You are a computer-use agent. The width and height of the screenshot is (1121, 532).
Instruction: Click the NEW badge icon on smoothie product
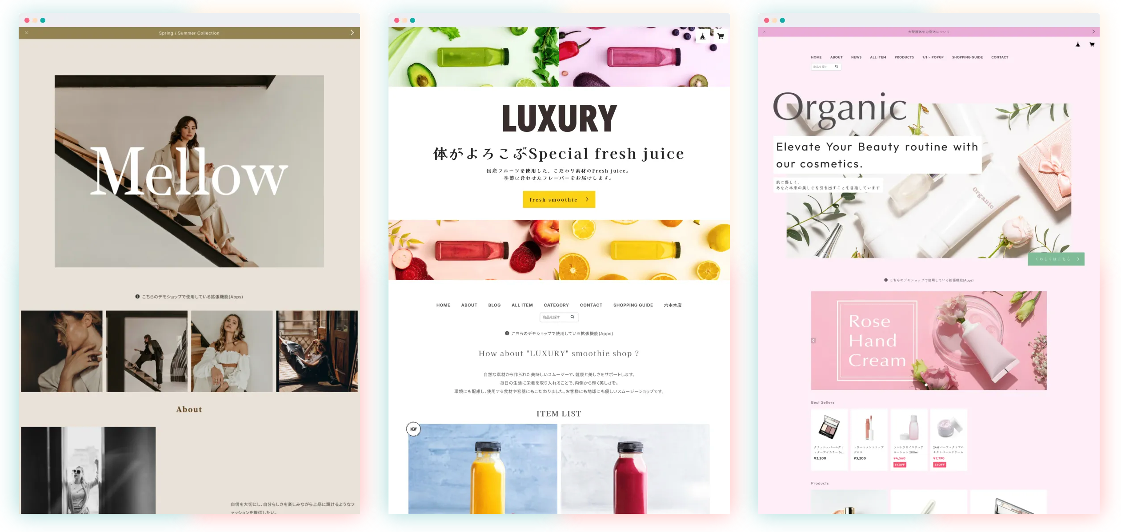[x=413, y=429]
